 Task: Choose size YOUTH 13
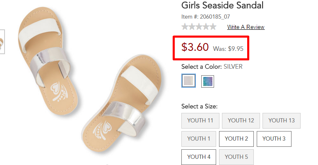pyautogui.click(x=282, y=121)
